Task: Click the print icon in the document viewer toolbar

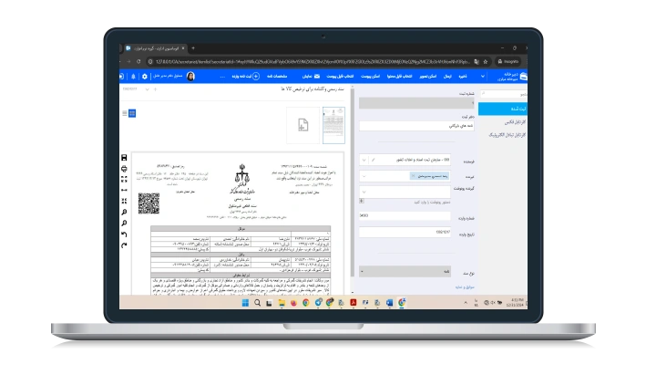Action: click(x=124, y=169)
